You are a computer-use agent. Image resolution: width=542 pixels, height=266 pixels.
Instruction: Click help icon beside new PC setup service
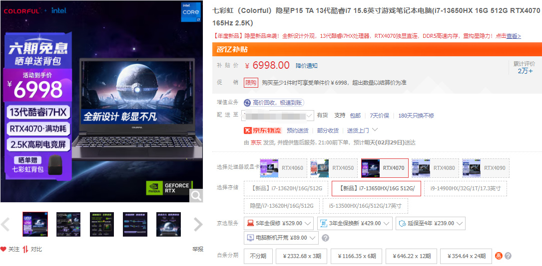[x=325, y=238]
